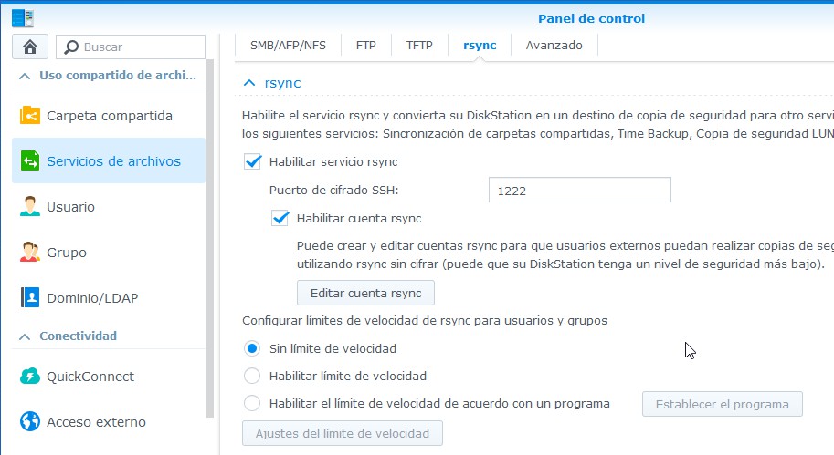
Task: Open QuickConnect cloud icon
Action: click(30, 377)
